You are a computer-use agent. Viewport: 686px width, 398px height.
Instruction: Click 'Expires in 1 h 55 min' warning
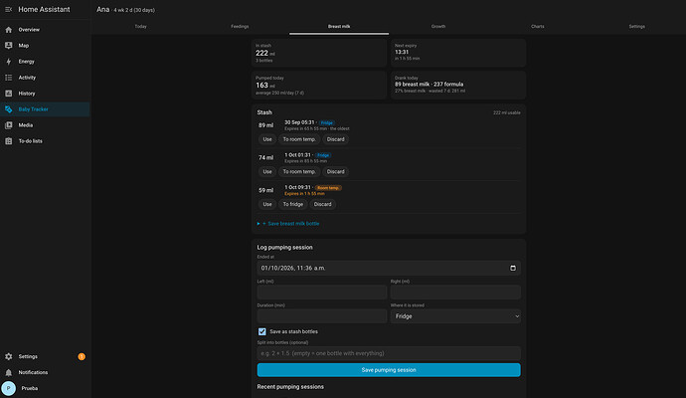pyautogui.click(x=304, y=193)
